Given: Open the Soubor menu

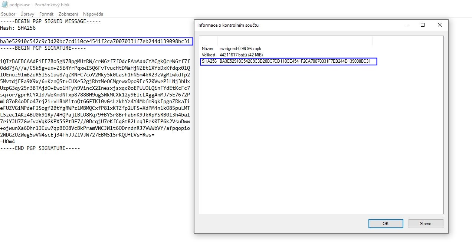Looking at the screenshot, I should pyautogui.click(x=8, y=14).
